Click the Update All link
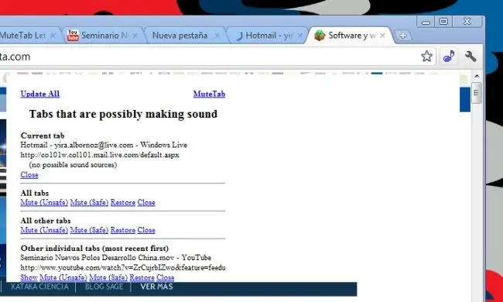Viewport: 503px width, 302px height. coord(39,94)
